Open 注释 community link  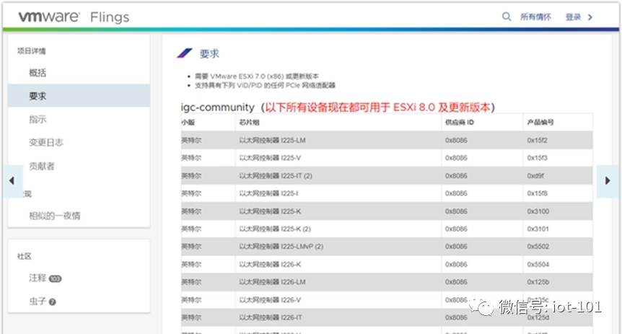click(x=38, y=278)
